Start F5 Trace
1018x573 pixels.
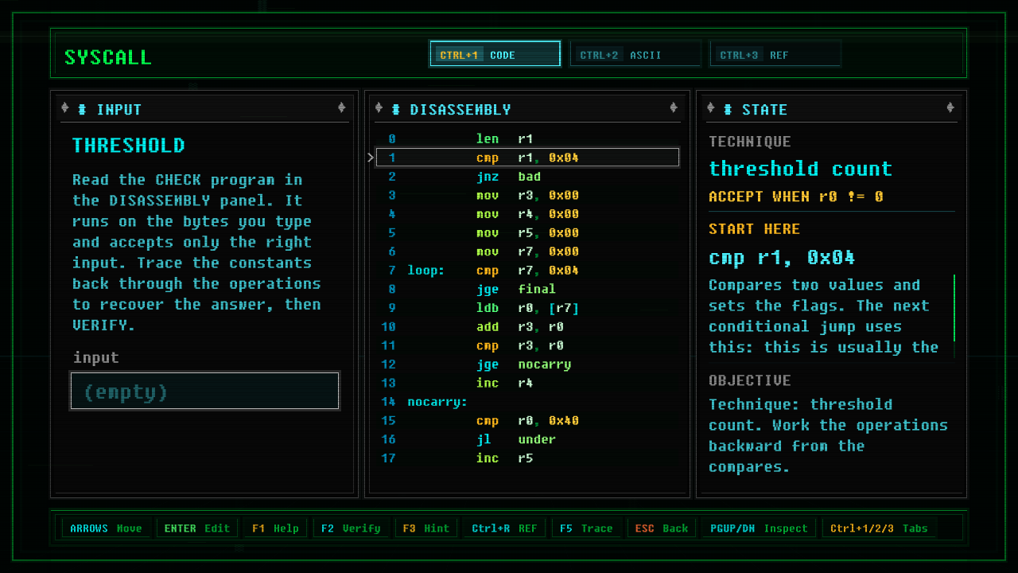(x=586, y=528)
